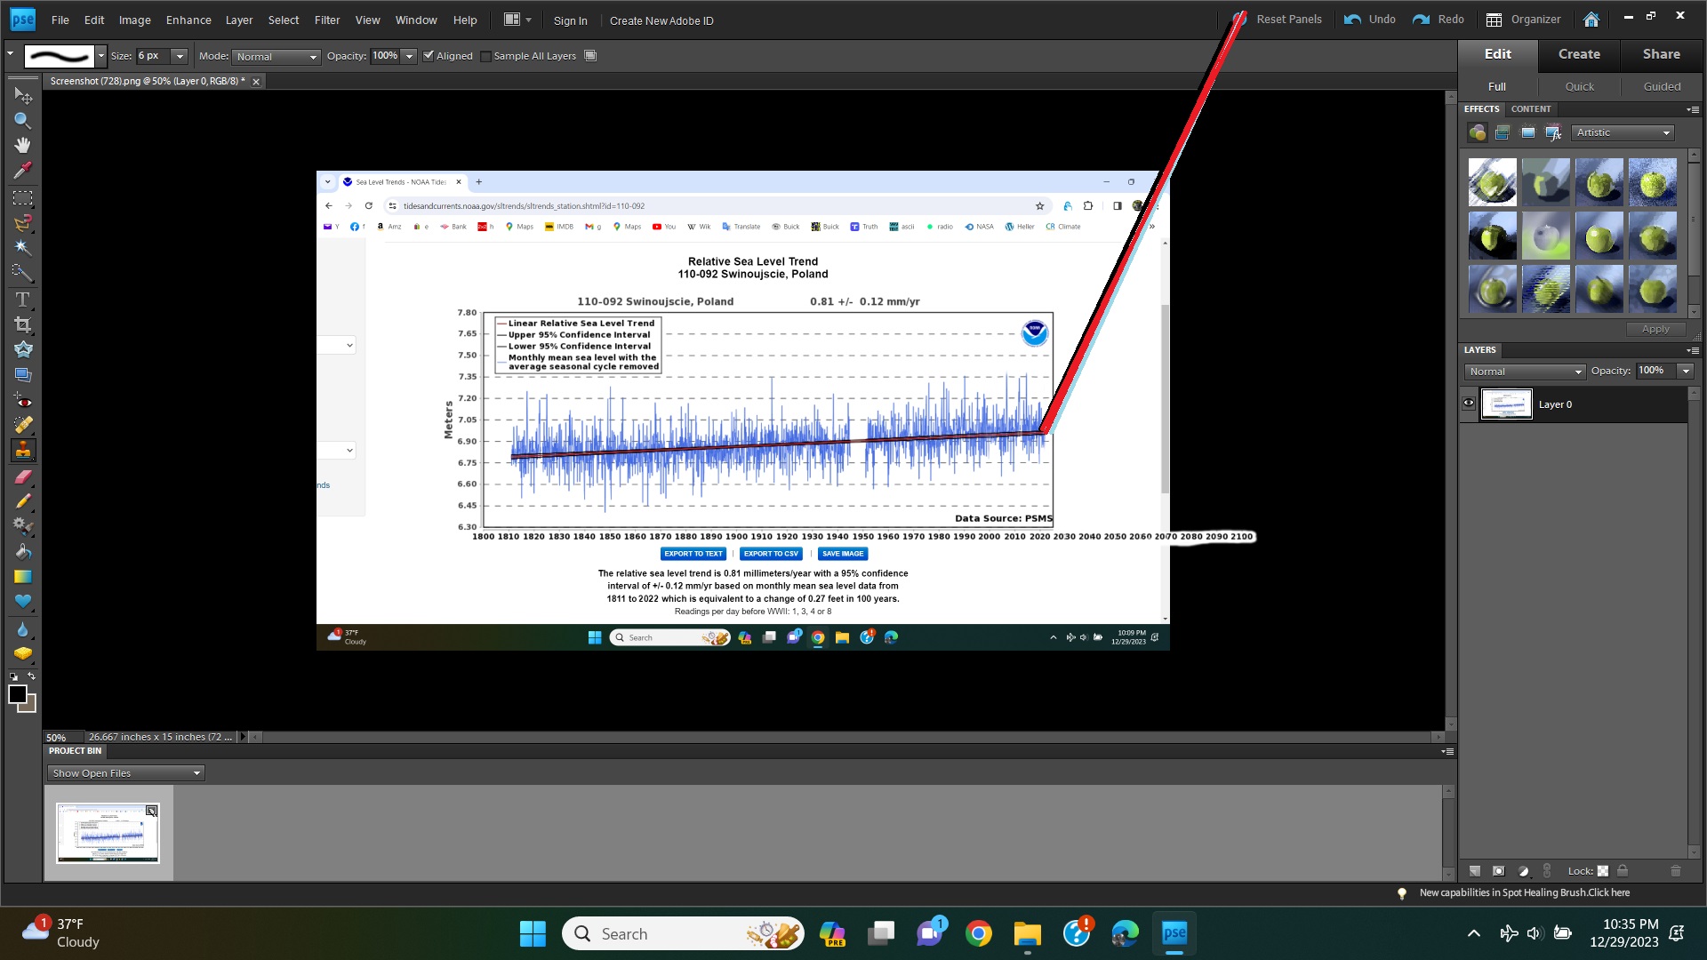
Task: Click the foreground color swatch
Action: coord(18,695)
